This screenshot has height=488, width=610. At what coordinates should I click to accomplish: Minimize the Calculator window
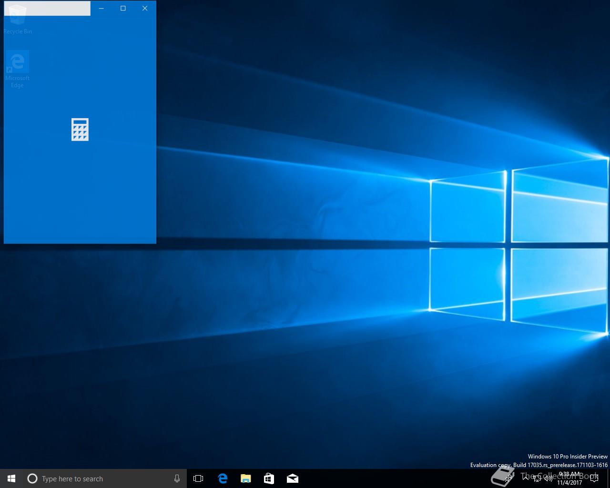(x=101, y=8)
